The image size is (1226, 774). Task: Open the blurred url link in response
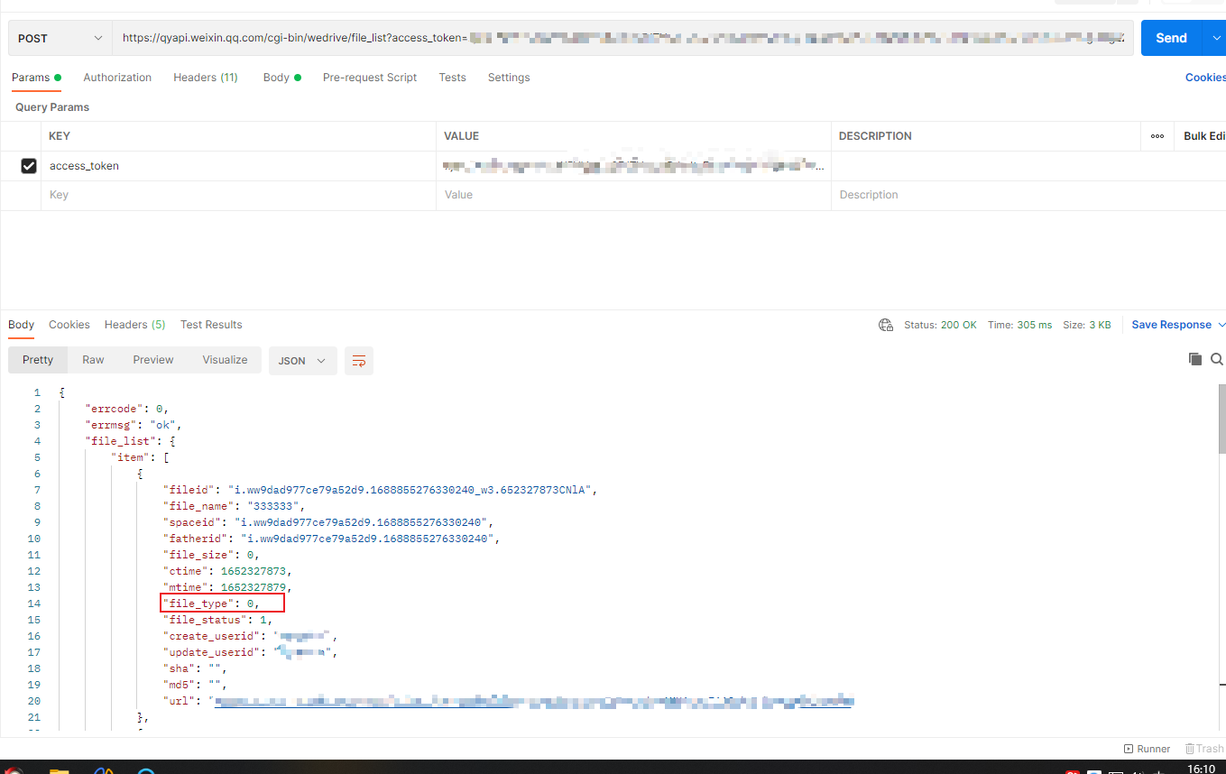[x=532, y=701]
